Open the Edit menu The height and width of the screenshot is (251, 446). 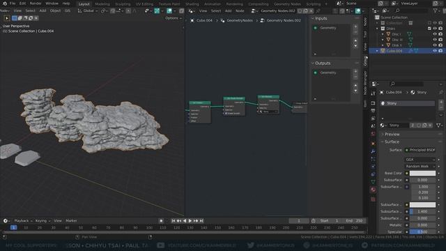(x=22, y=3)
